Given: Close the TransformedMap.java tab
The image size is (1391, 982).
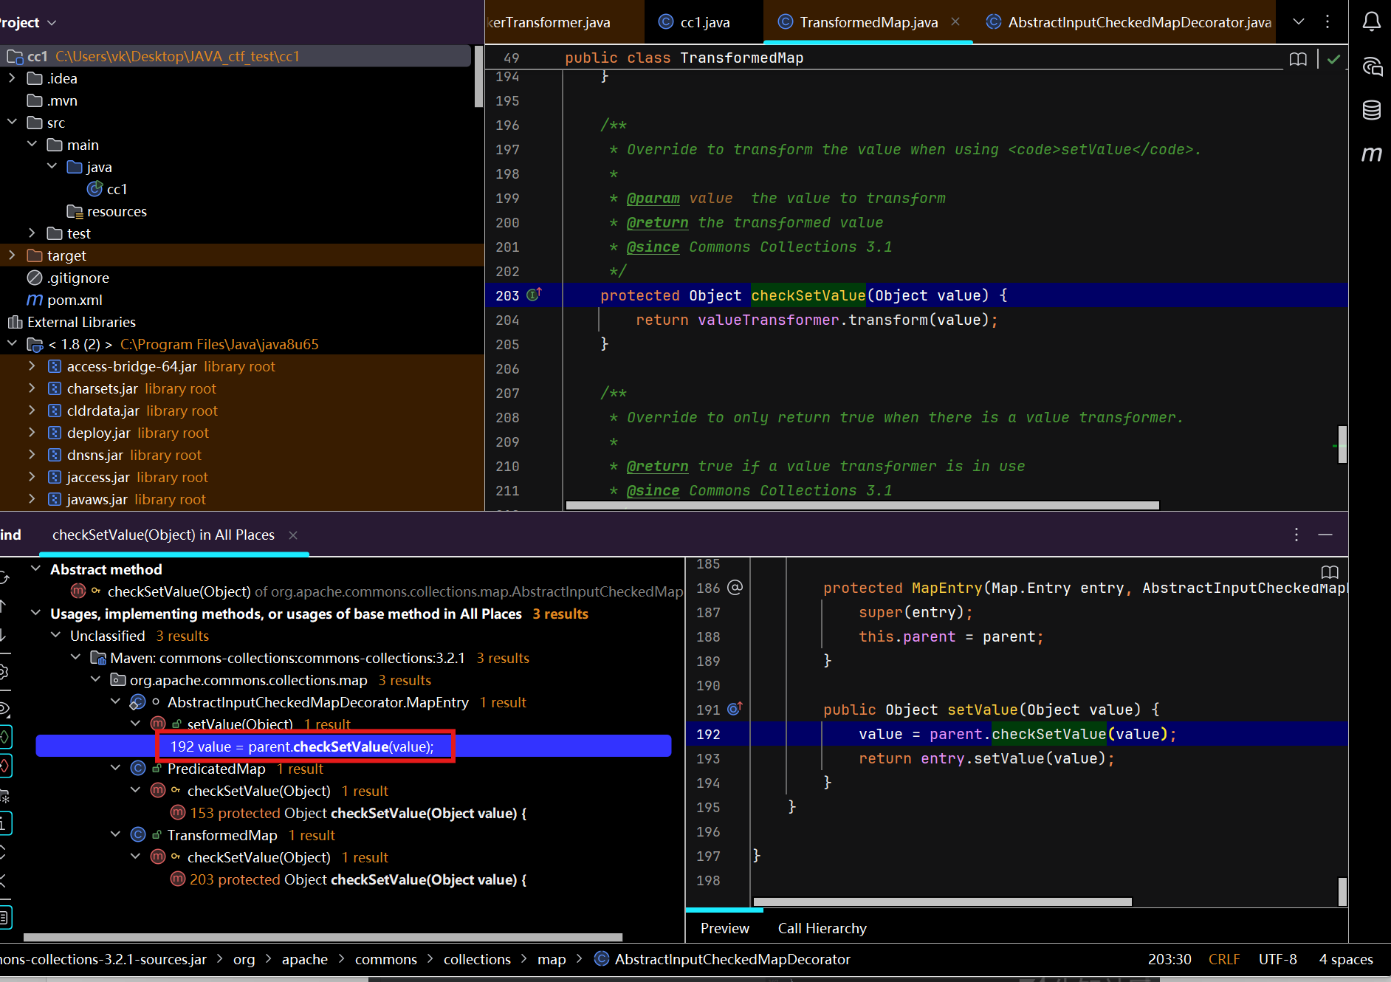Looking at the screenshot, I should 955,22.
